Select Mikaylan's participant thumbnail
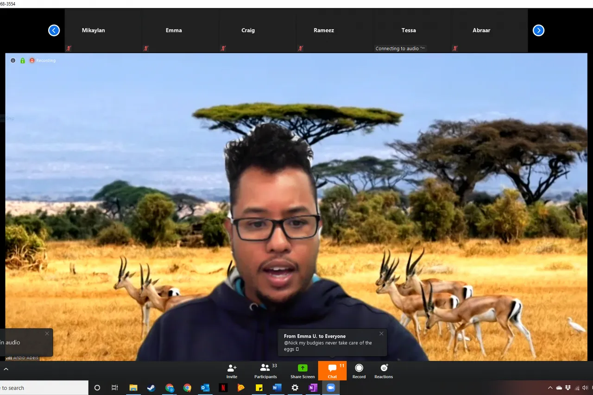 [x=94, y=31]
